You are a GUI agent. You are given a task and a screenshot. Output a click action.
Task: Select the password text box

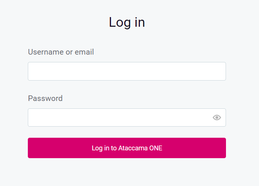119,118
